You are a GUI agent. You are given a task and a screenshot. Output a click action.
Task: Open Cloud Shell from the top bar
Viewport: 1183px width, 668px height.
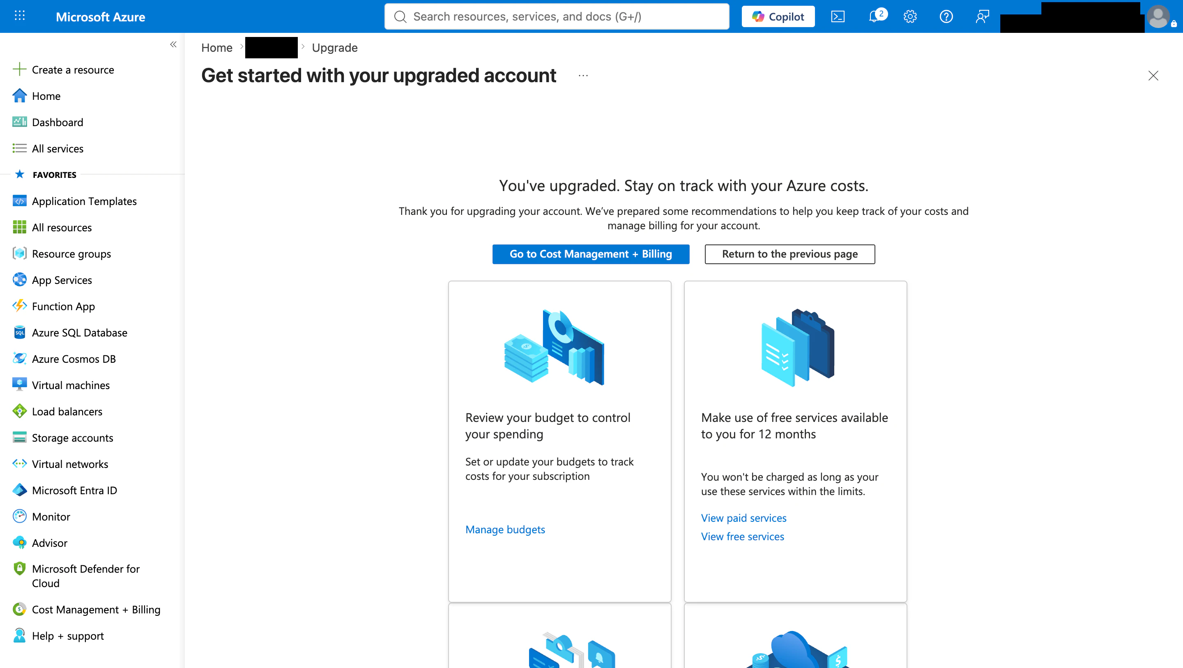838,16
